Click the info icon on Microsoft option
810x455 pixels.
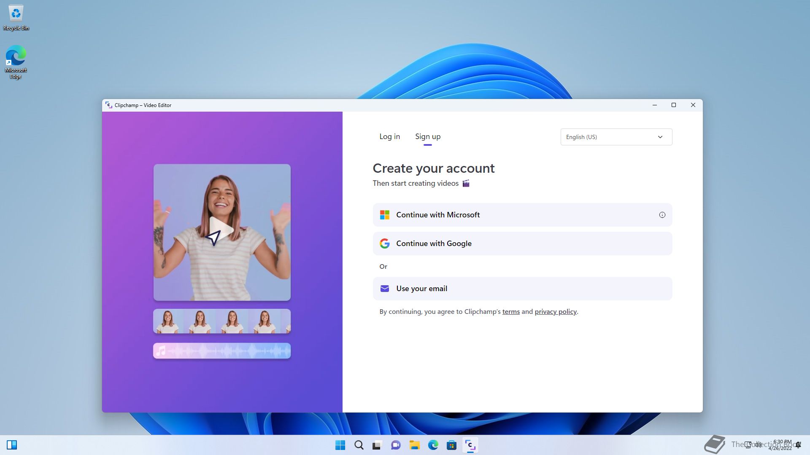662,215
